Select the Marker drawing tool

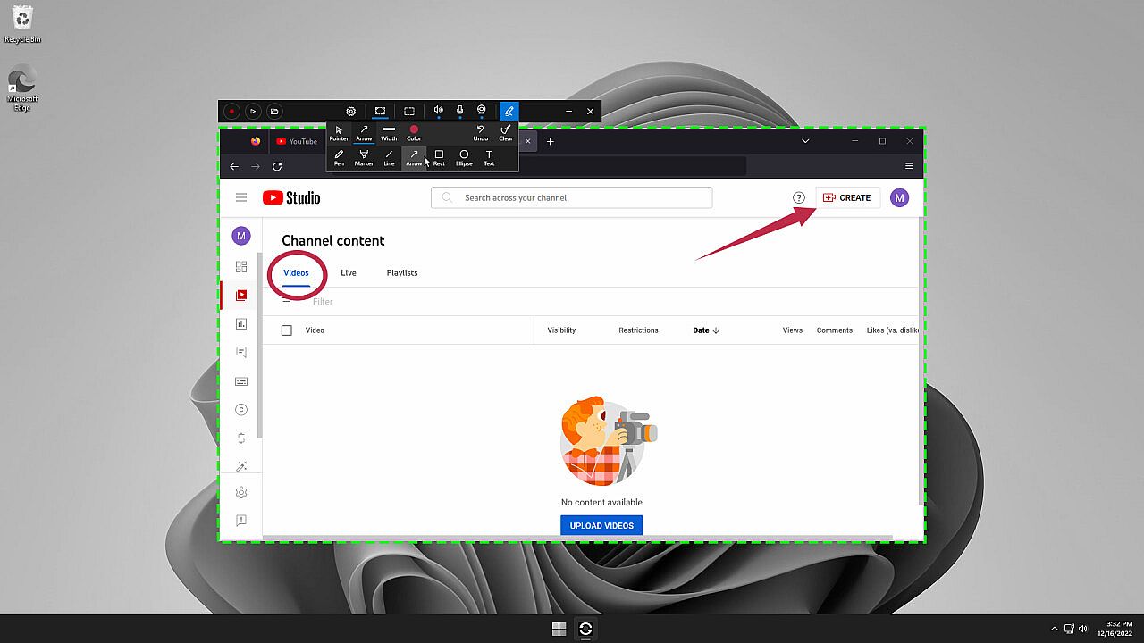364,158
